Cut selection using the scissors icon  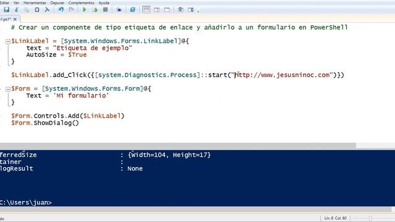point(17,10)
